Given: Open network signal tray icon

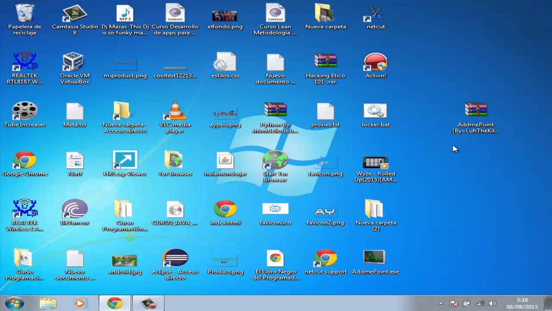Looking at the screenshot, I should tap(480, 304).
